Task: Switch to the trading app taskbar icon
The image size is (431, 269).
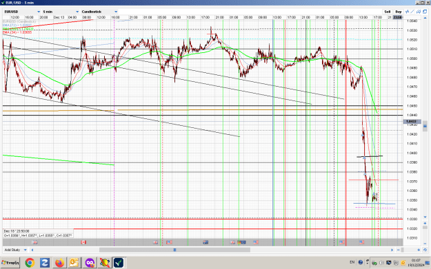Action: 119,263
